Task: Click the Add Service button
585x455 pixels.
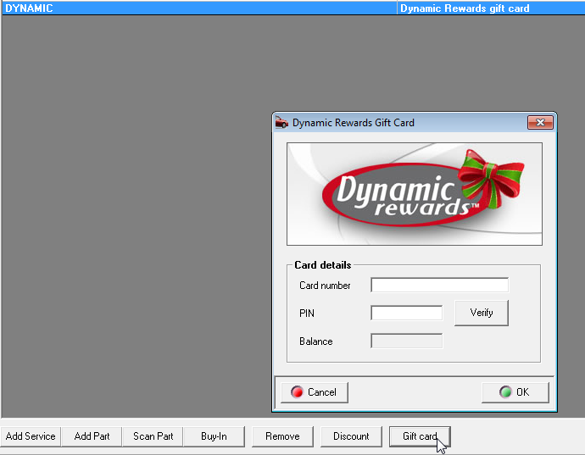Action: click(x=31, y=436)
